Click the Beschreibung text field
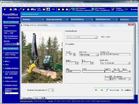Image resolution: width=139 pixels, height=104 pixels. (115, 54)
